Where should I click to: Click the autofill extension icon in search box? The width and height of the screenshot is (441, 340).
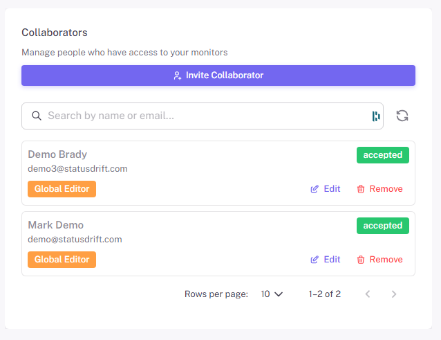(376, 116)
